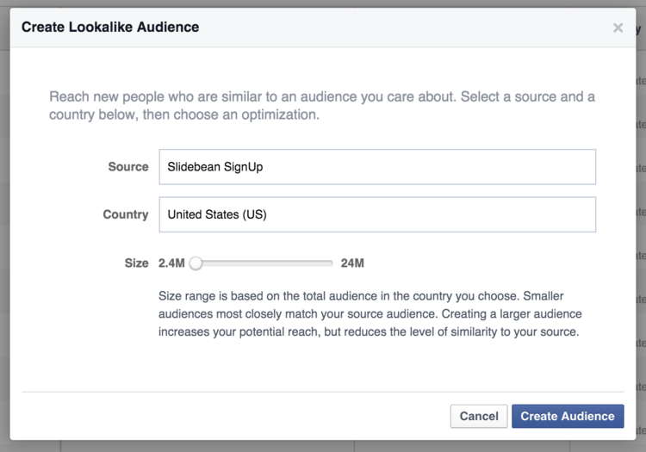646x452 pixels.
Task: Click the Source label
Action: 128,167
